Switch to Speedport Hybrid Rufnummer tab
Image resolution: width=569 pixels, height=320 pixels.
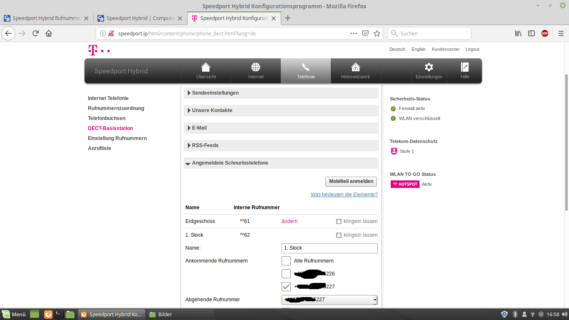click(46, 18)
